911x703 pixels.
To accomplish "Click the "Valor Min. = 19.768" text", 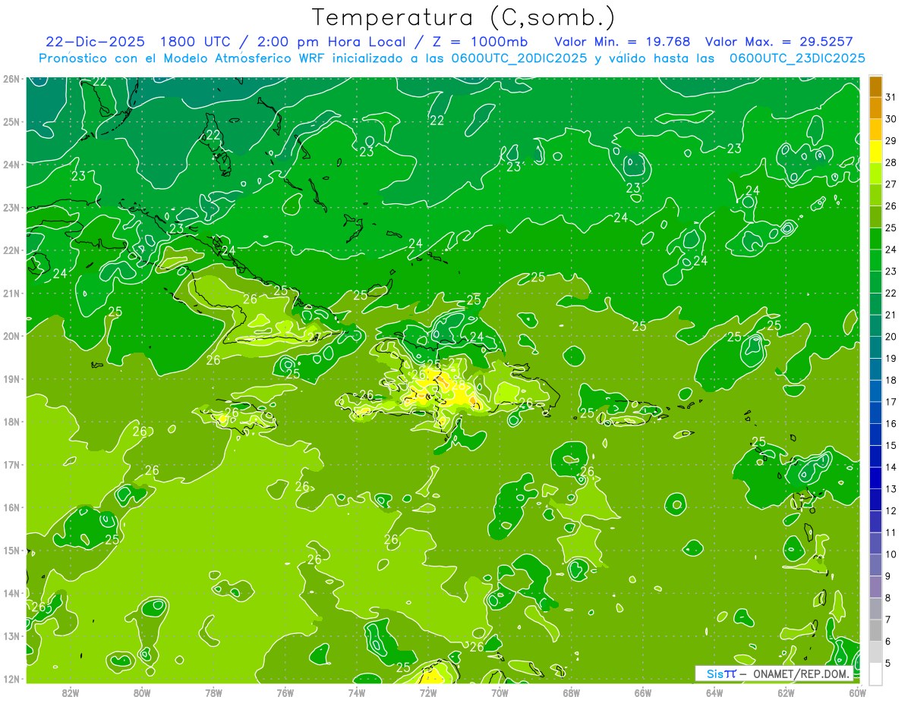I will coord(623,41).
